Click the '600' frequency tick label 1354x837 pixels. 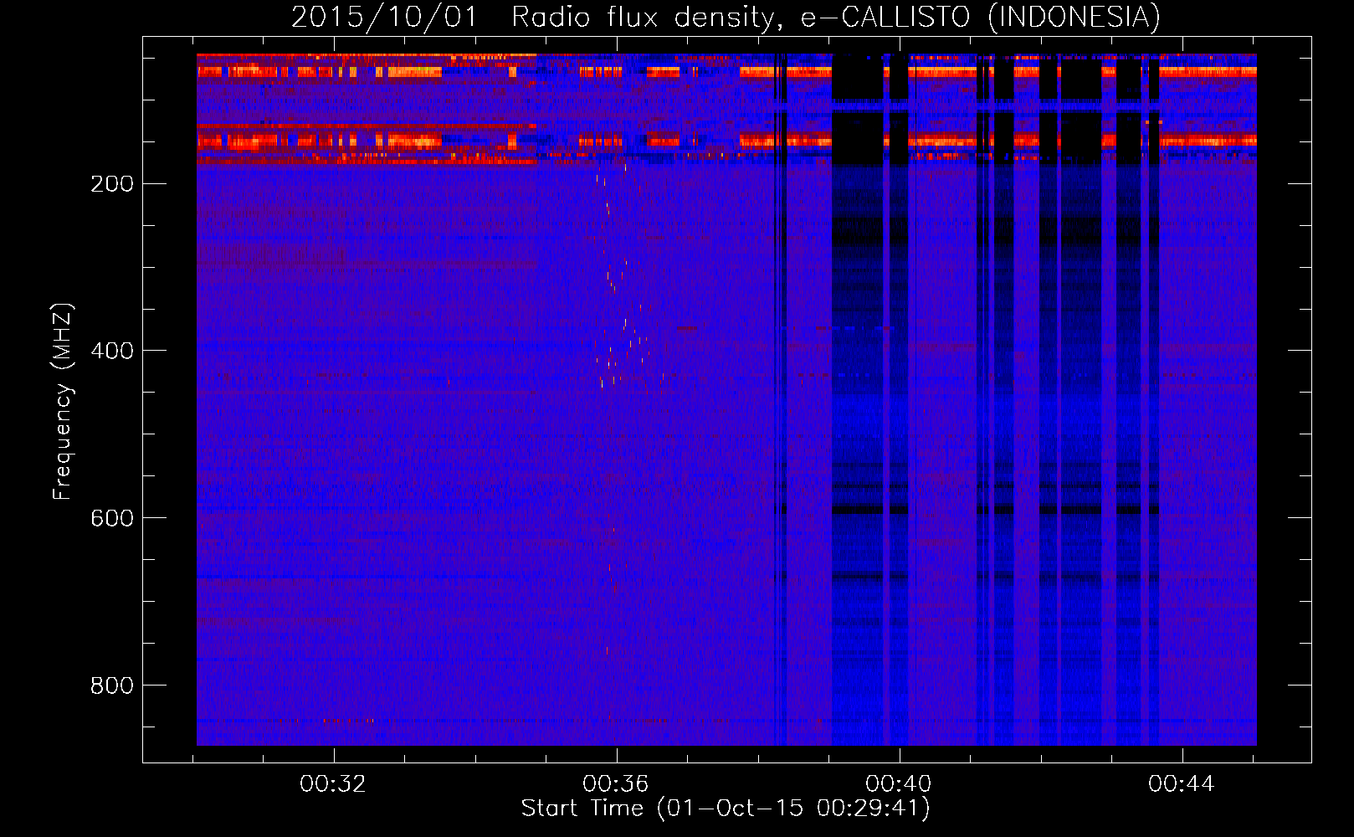112,519
